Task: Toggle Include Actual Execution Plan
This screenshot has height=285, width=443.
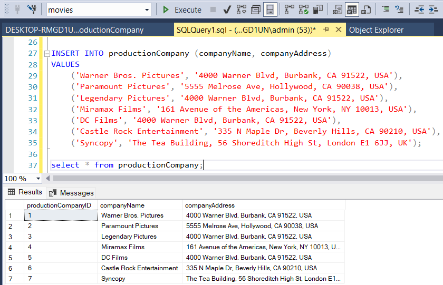Action: [x=290, y=9]
